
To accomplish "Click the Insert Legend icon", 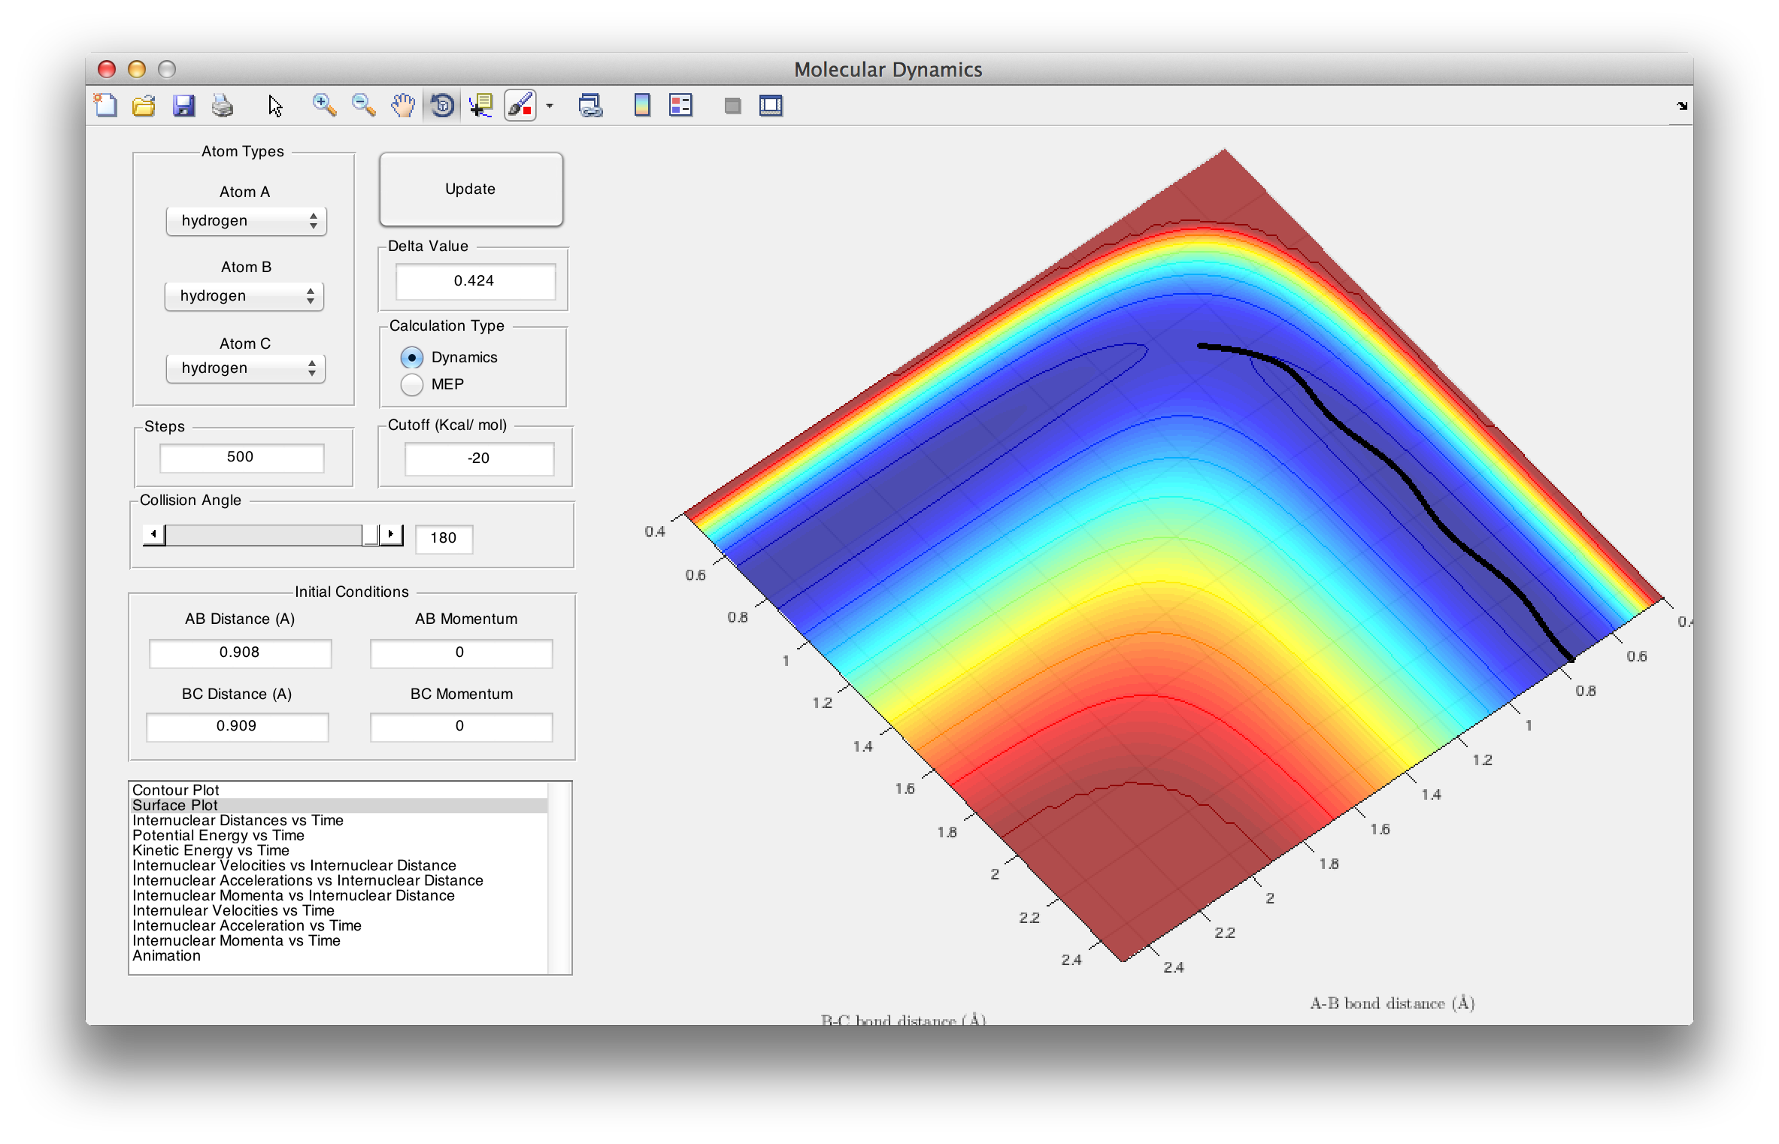I will coord(680,106).
